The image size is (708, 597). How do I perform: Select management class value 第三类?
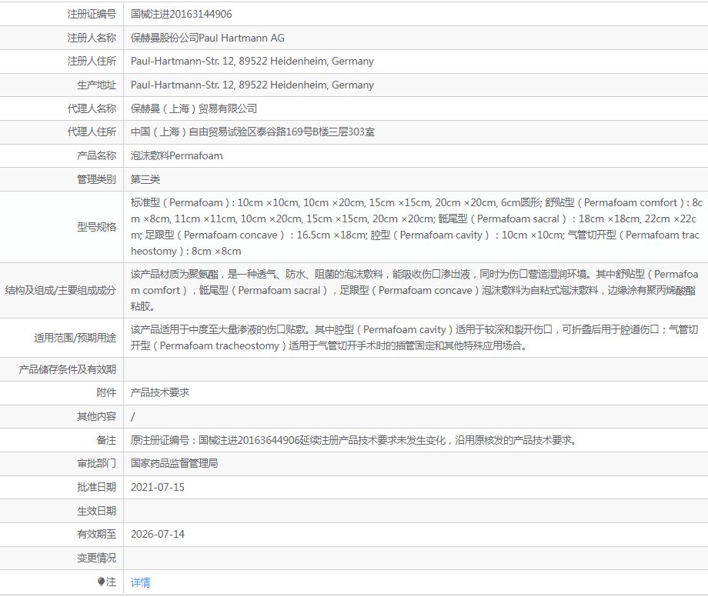click(145, 179)
